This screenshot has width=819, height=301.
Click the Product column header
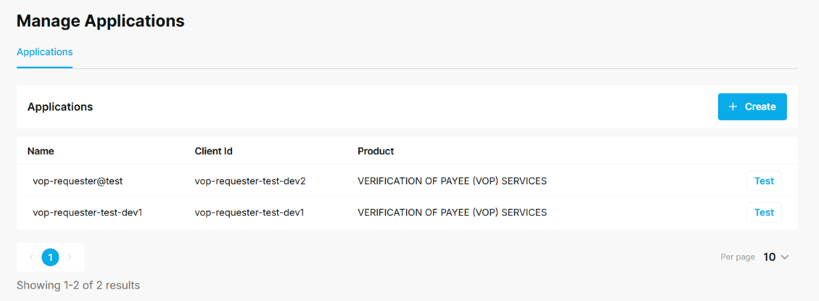tap(375, 151)
